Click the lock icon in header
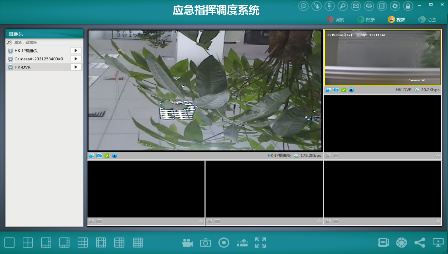The height and width of the screenshot is (254, 448). [x=408, y=6]
